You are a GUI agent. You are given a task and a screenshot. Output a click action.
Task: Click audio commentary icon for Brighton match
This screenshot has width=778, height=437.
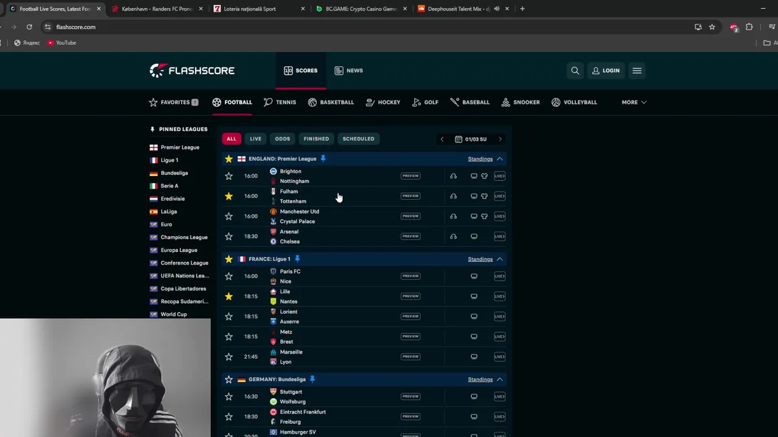pos(453,176)
